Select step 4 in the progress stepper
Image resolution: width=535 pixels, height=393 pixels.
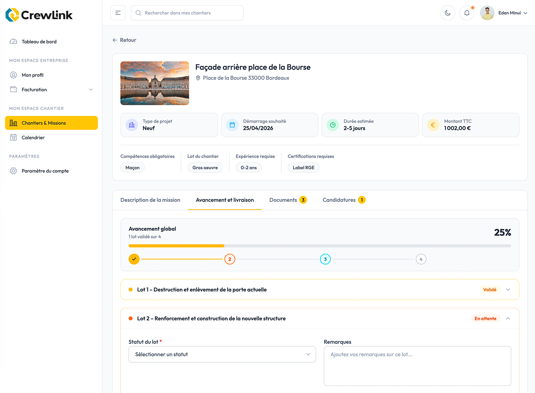[421, 259]
